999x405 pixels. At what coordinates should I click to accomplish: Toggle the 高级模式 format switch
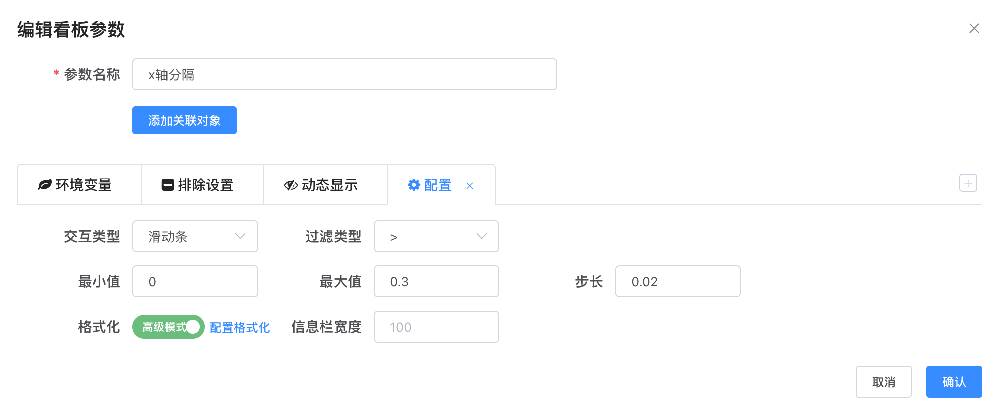pyautogui.click(x=169, y=327)
